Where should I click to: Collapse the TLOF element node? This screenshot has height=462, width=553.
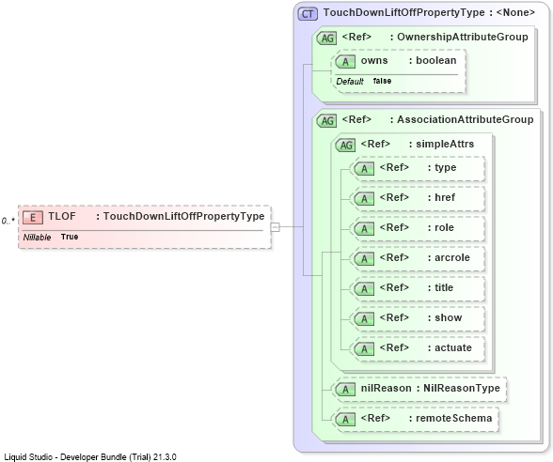point(275,227)
